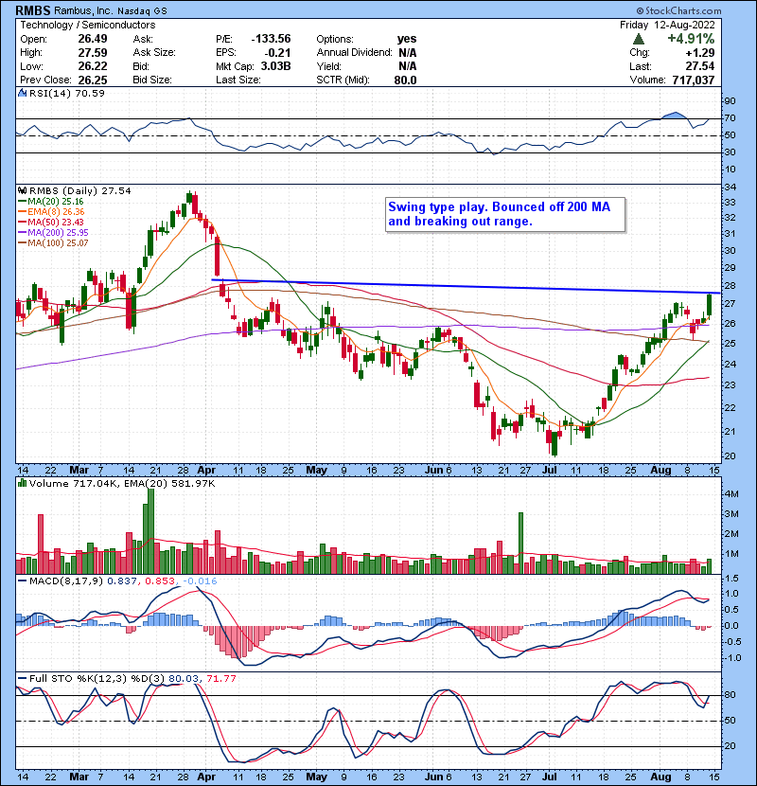
Task: Click the RSI(14) 70.59 indicator icon
Action: 22,93
